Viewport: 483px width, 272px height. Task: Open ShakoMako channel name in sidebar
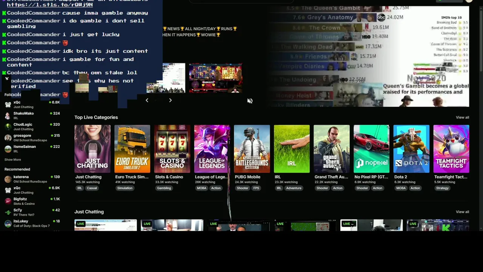pyautogui.click(x=24, y=113)
